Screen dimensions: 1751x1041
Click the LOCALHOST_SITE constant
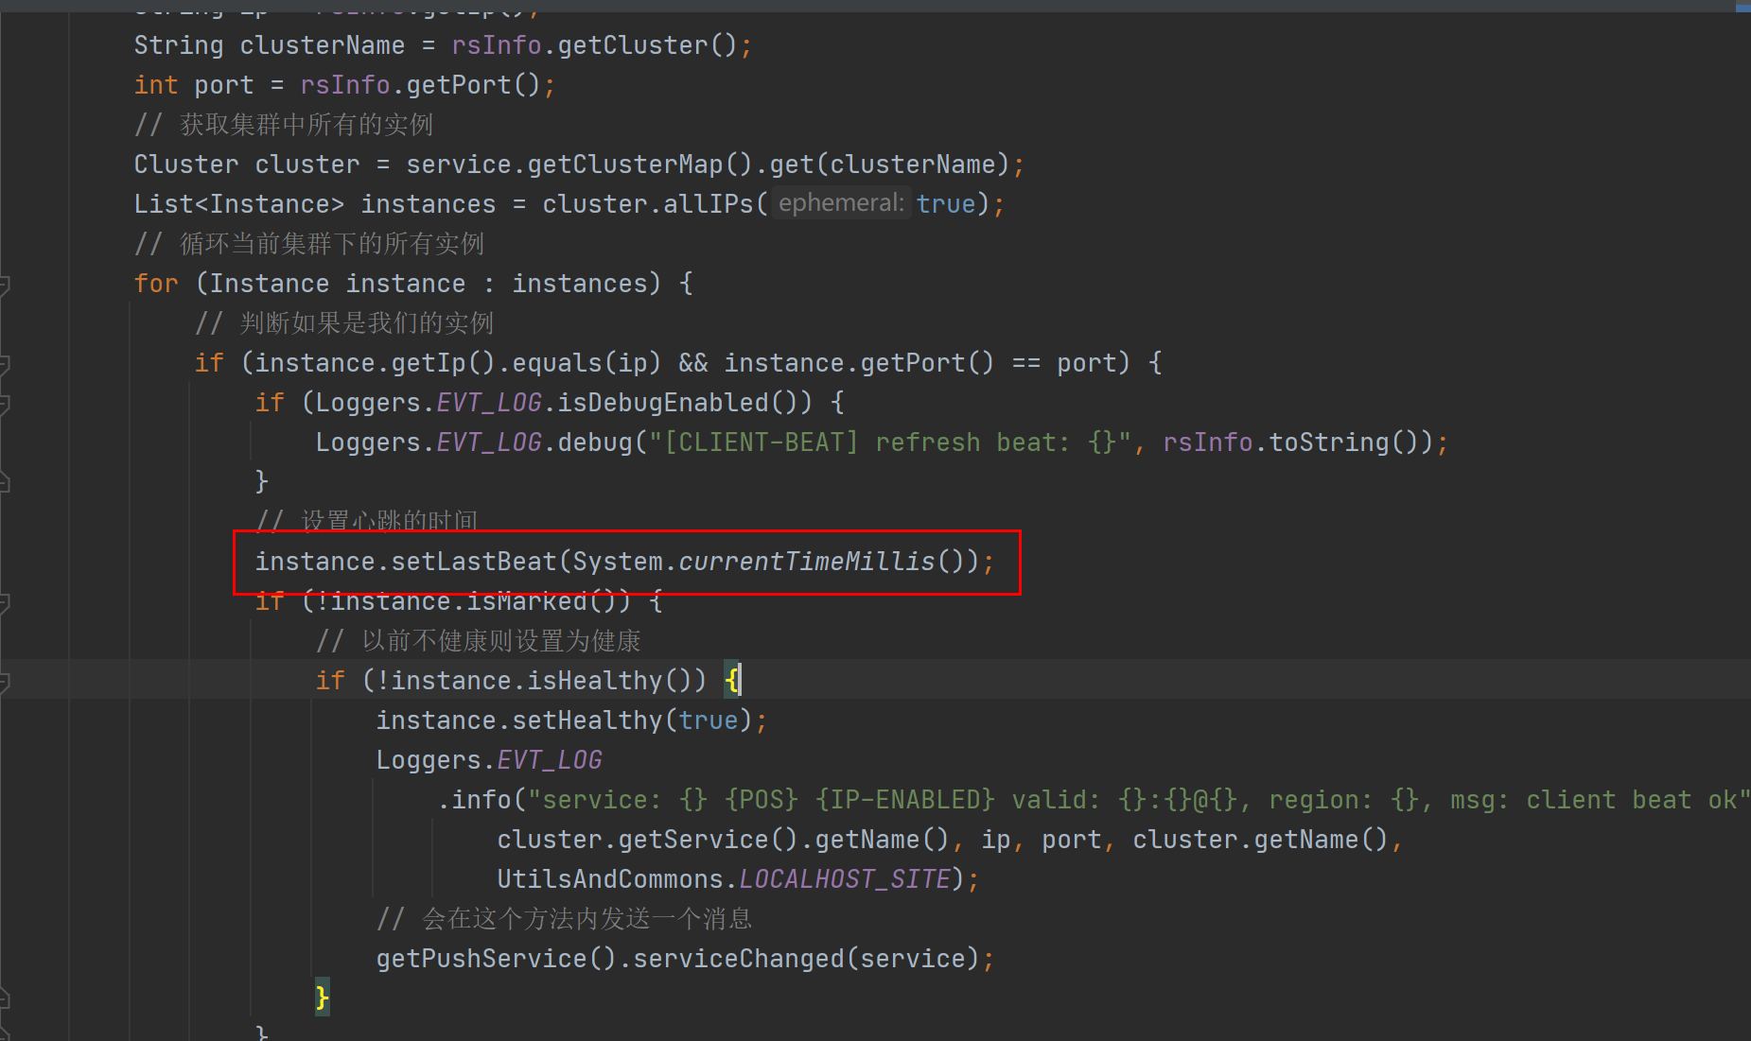coord(845,879)
